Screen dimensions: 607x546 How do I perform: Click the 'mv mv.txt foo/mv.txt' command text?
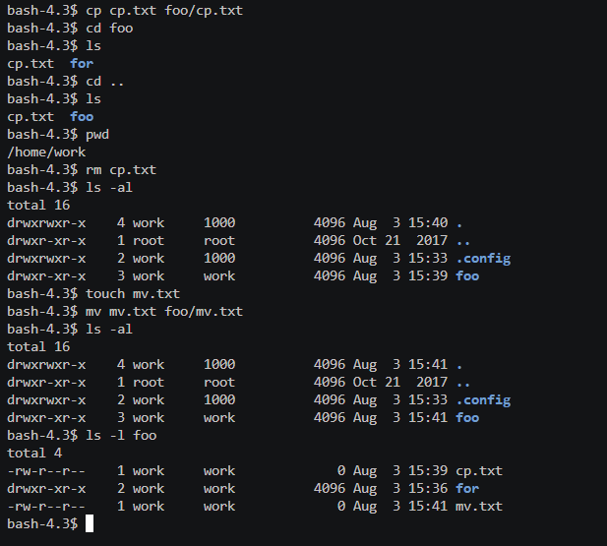tap(164, 312)
